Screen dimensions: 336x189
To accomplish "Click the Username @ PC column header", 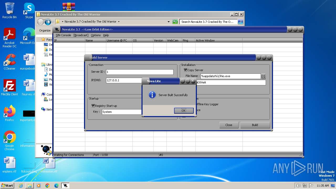I will [119, 40].
